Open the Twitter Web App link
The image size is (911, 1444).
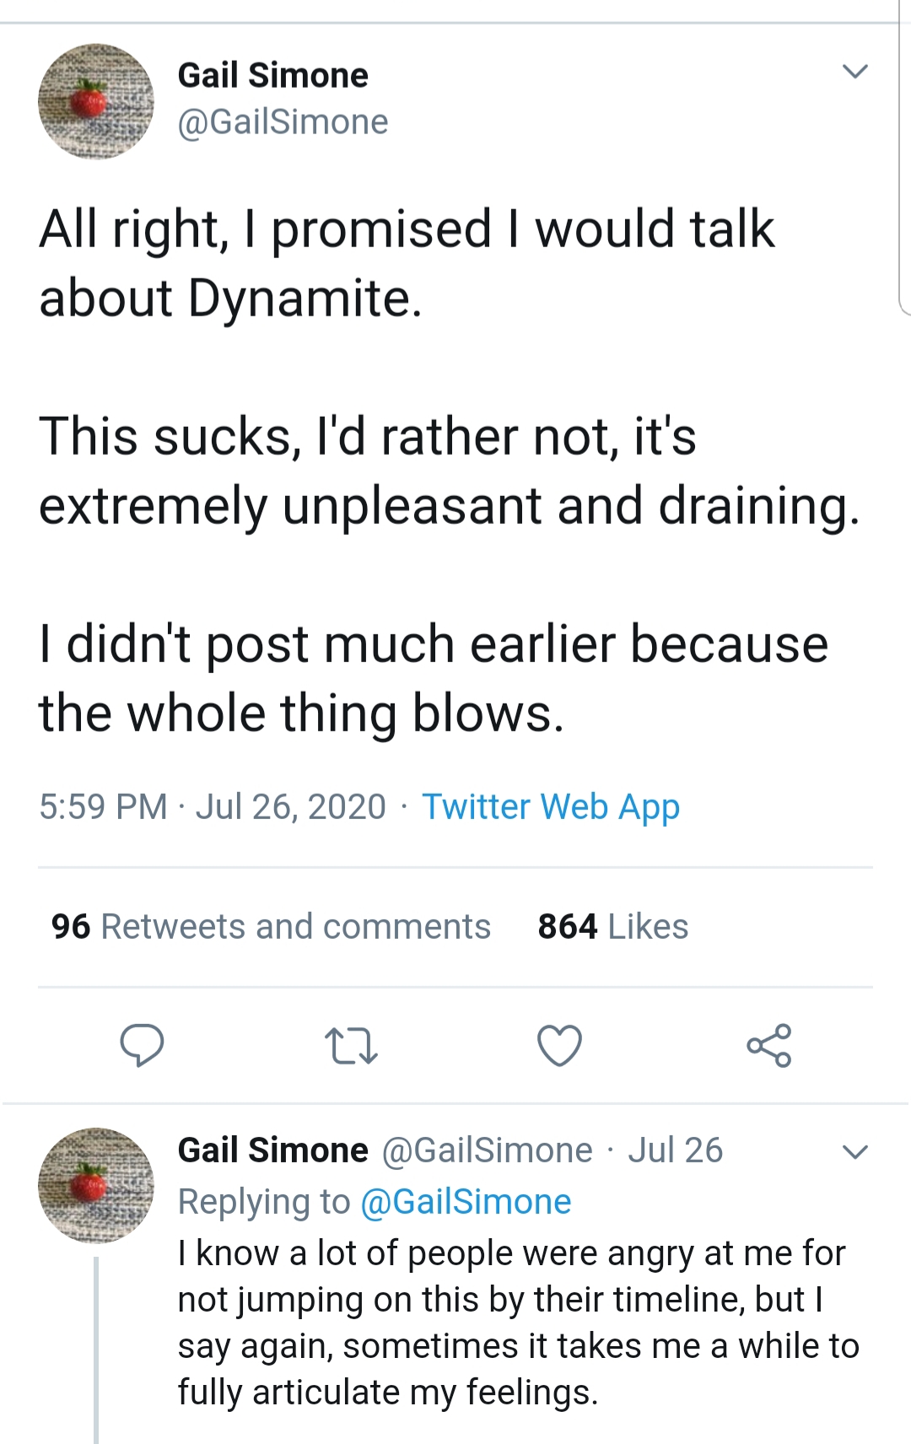551,806
